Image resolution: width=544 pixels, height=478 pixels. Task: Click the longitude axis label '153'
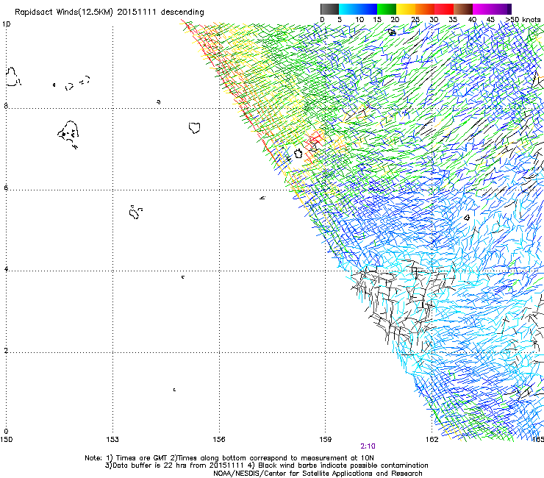coord(112,440)
